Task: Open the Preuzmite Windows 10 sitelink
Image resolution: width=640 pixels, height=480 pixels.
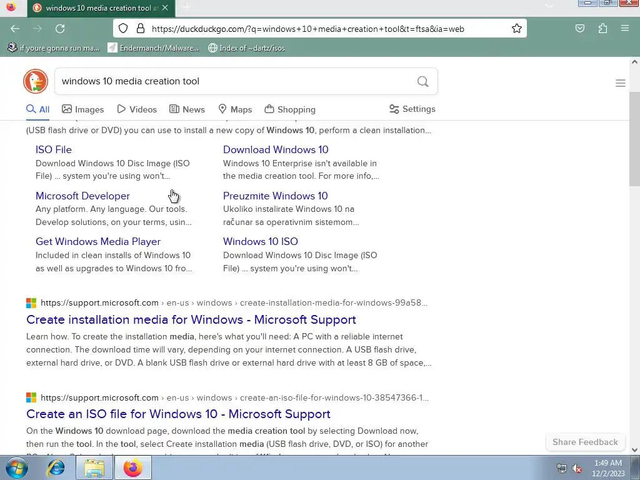Action: tap(275, 196)
